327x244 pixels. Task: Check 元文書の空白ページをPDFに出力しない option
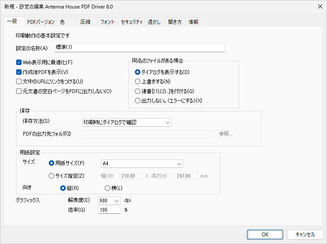point(19,91)
